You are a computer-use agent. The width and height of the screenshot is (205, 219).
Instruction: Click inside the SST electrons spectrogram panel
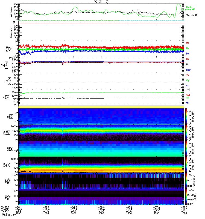click(101, 149)
